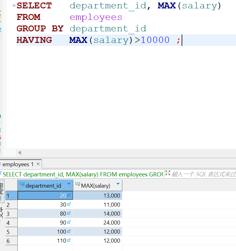Image resolution: width=236 pixels, height=251 pixels.
Task: Open the MAX(salary) column filter arrow
Action: point(118,184)
